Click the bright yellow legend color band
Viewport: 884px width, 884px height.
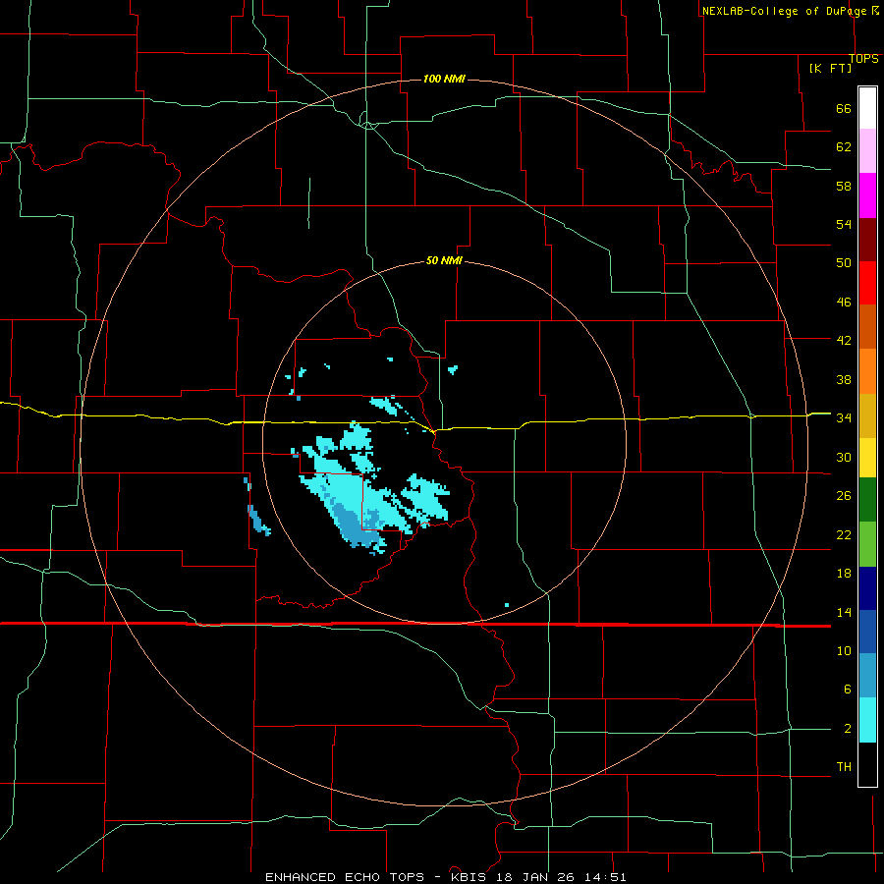click(867, 457)
